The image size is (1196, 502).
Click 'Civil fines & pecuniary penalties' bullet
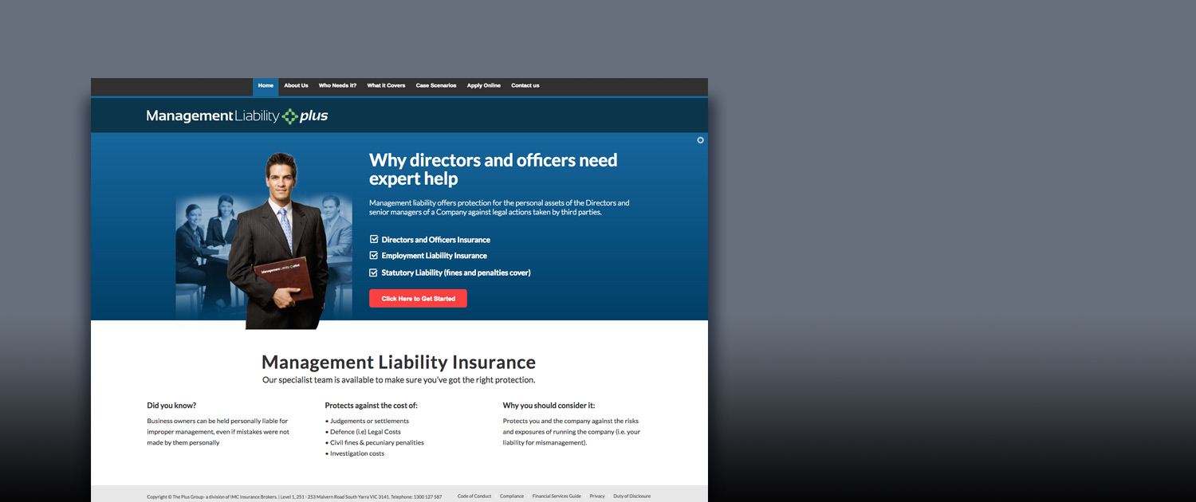click(x=375, y=443)
